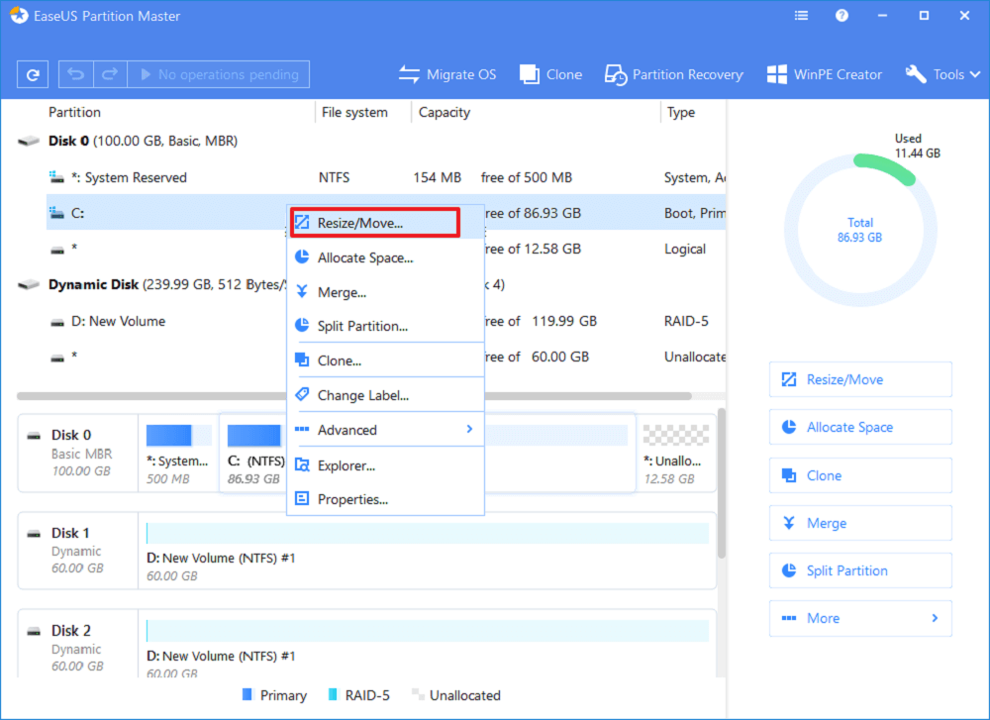Click the Partition column header

[74, 113]
